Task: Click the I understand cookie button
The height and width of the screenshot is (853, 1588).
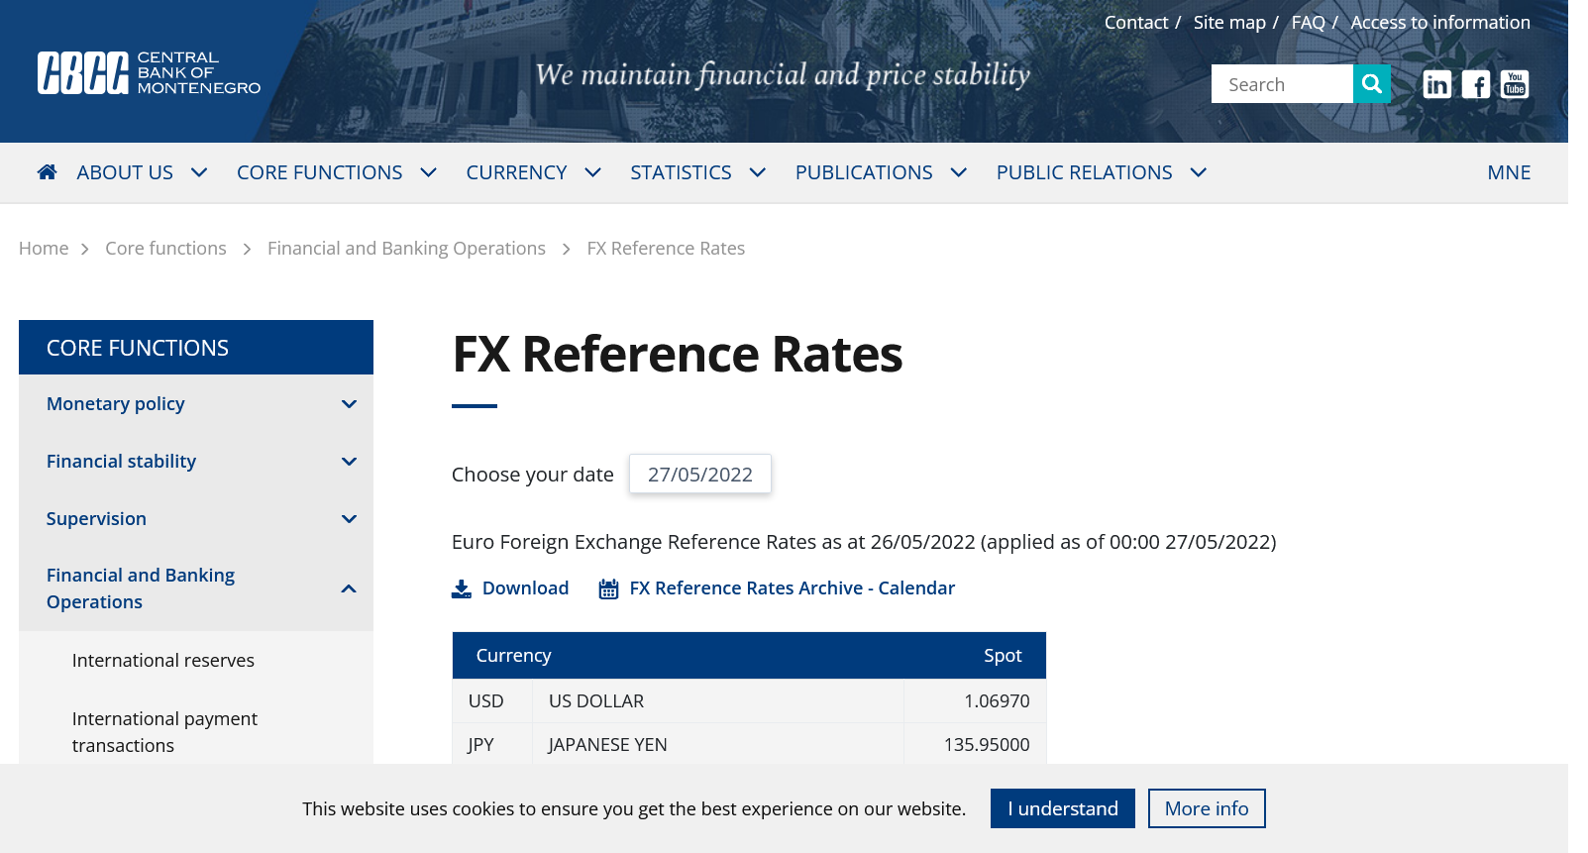Action: coord(1062,808)
